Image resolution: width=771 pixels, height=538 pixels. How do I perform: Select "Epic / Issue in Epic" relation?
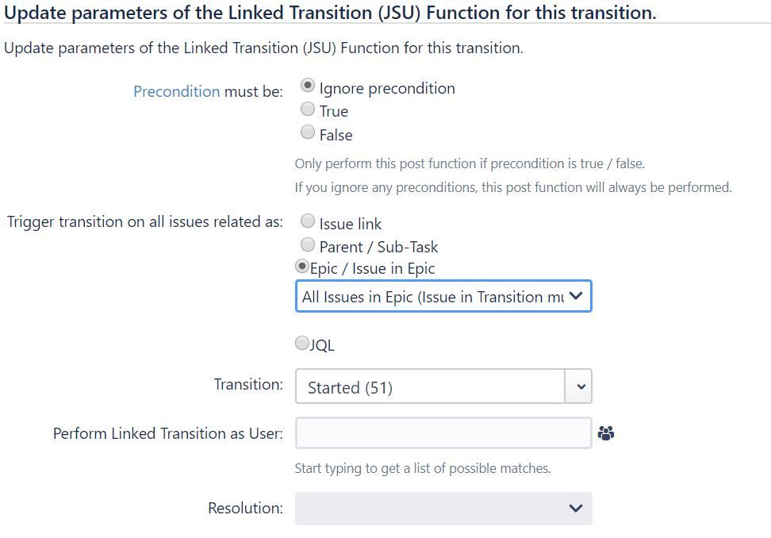[301, 267]
